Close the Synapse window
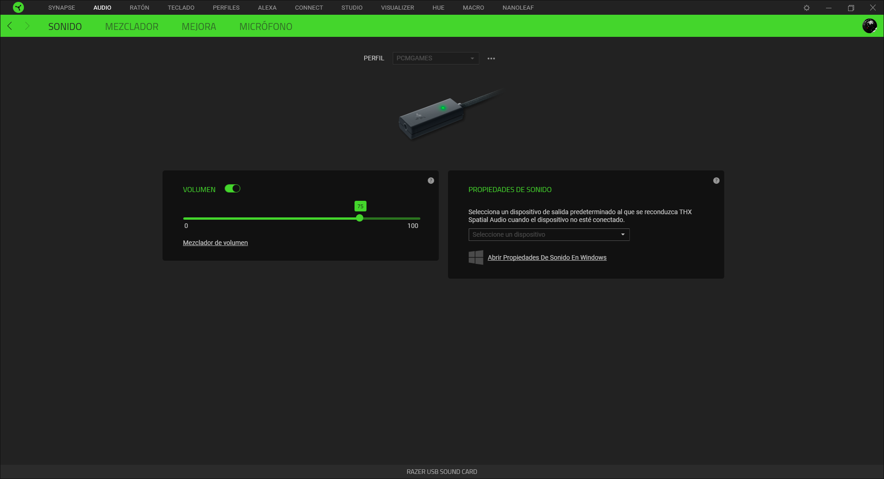 click(872, 8)
